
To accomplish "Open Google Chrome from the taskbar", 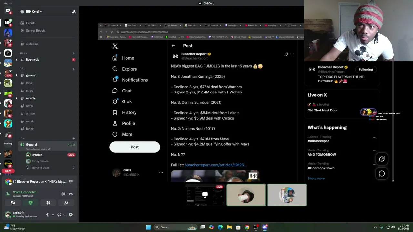I will pyautogui.click(x=247, y=227).
